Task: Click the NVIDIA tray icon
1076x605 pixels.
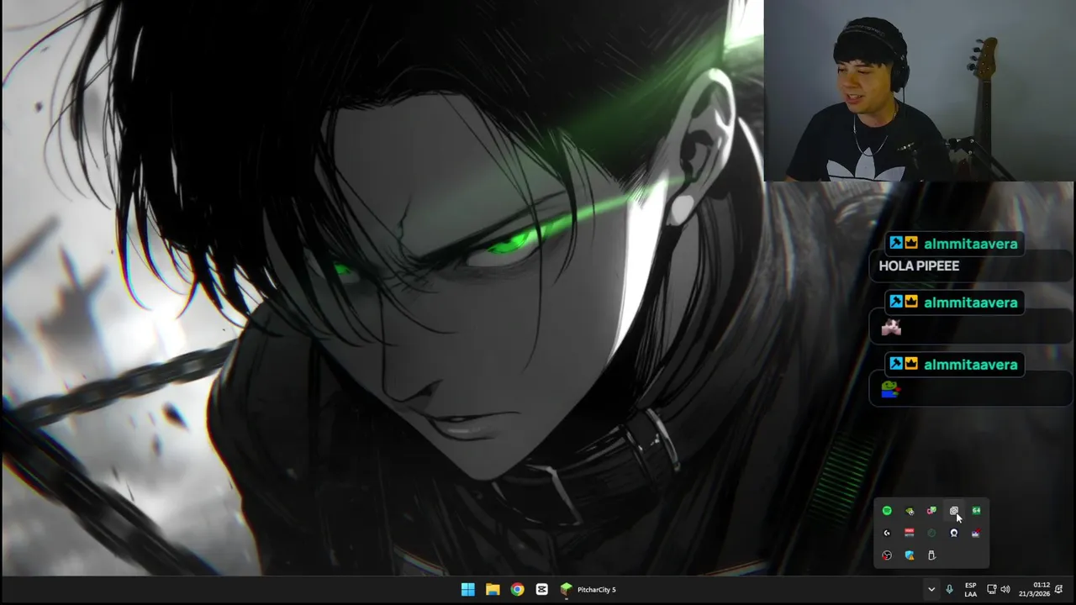Action: coord(910,511)
